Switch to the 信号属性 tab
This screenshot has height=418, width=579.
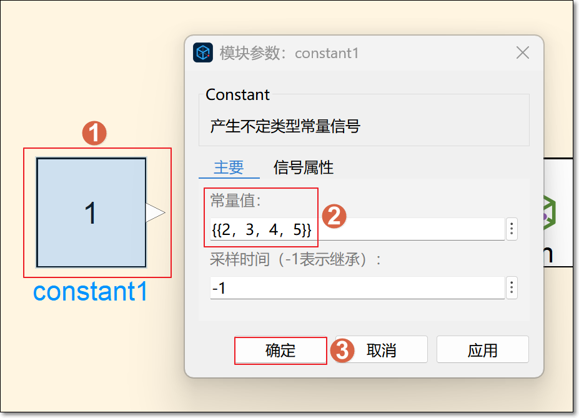point(304,167)
